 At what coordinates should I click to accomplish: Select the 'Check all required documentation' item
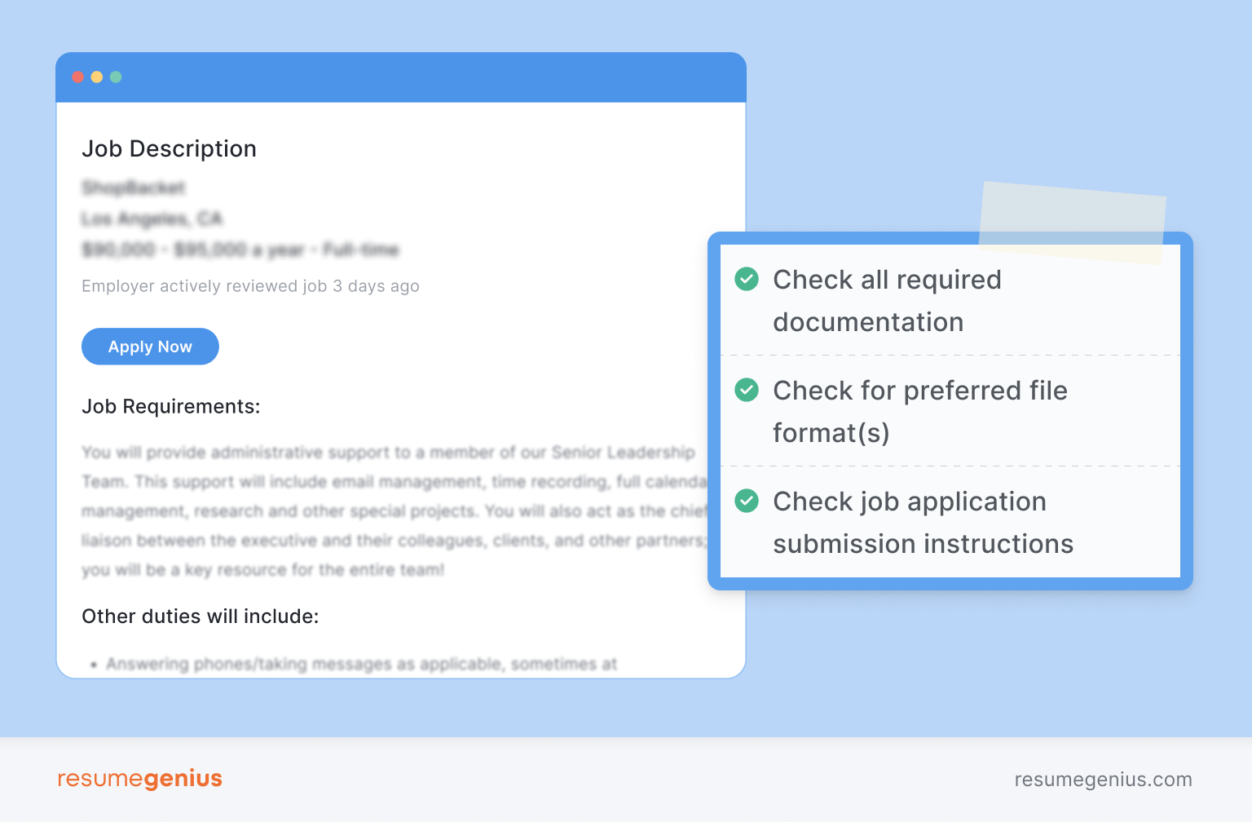950,300
